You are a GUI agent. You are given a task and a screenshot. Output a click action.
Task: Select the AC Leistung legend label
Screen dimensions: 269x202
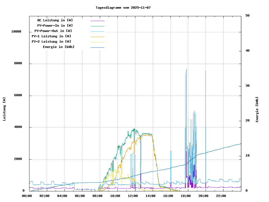click(x=55, y=20)
